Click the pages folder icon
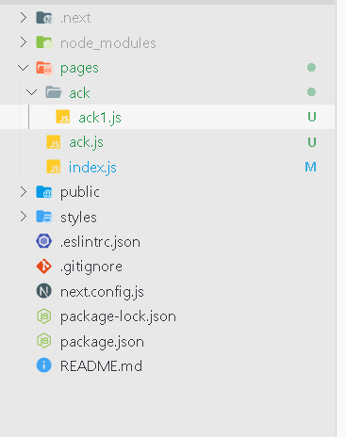Image resolution: width=346 pixels, height=437 pixels. tap(44, 68)
